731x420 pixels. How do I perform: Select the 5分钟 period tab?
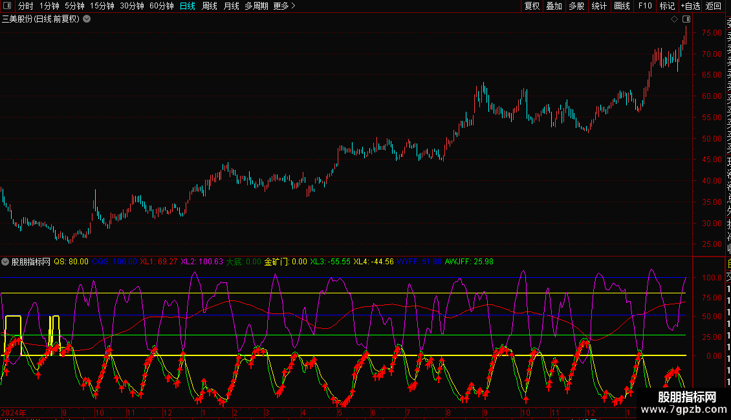point(74,6)
